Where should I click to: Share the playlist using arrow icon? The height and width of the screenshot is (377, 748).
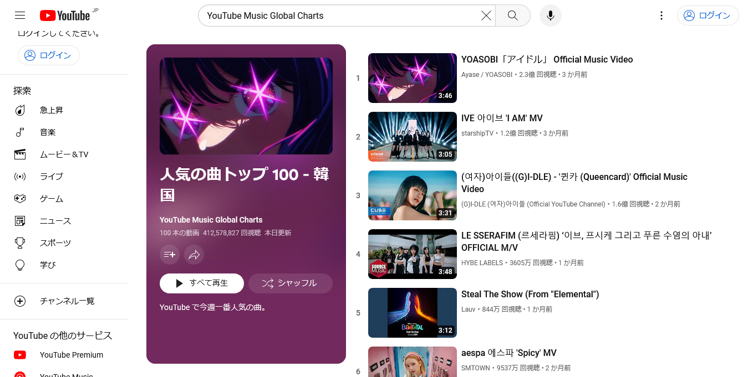194,255
